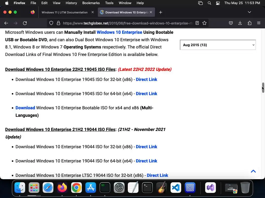Click Direct Link for 19044 32-bit ISO
Viewport: 265px width, 198px height.
tap(146, 147)
